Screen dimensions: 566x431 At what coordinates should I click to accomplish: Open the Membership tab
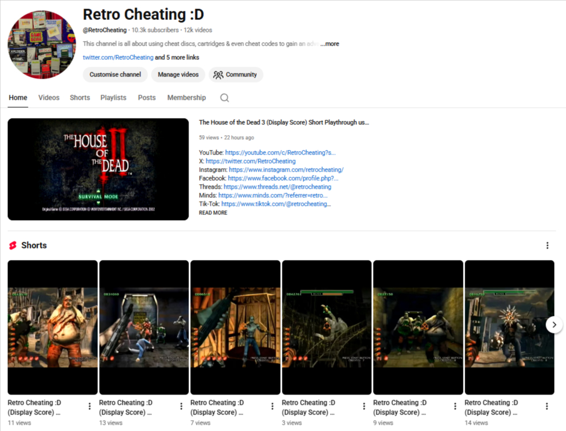point(186,97)
